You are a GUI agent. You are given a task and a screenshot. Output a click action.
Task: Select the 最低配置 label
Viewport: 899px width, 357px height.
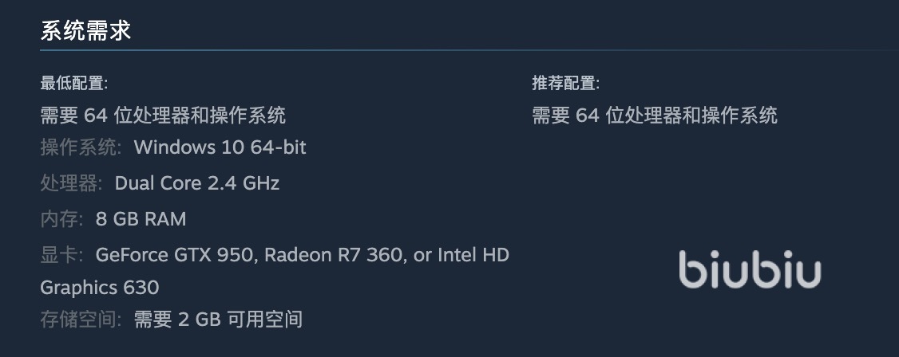73,83
